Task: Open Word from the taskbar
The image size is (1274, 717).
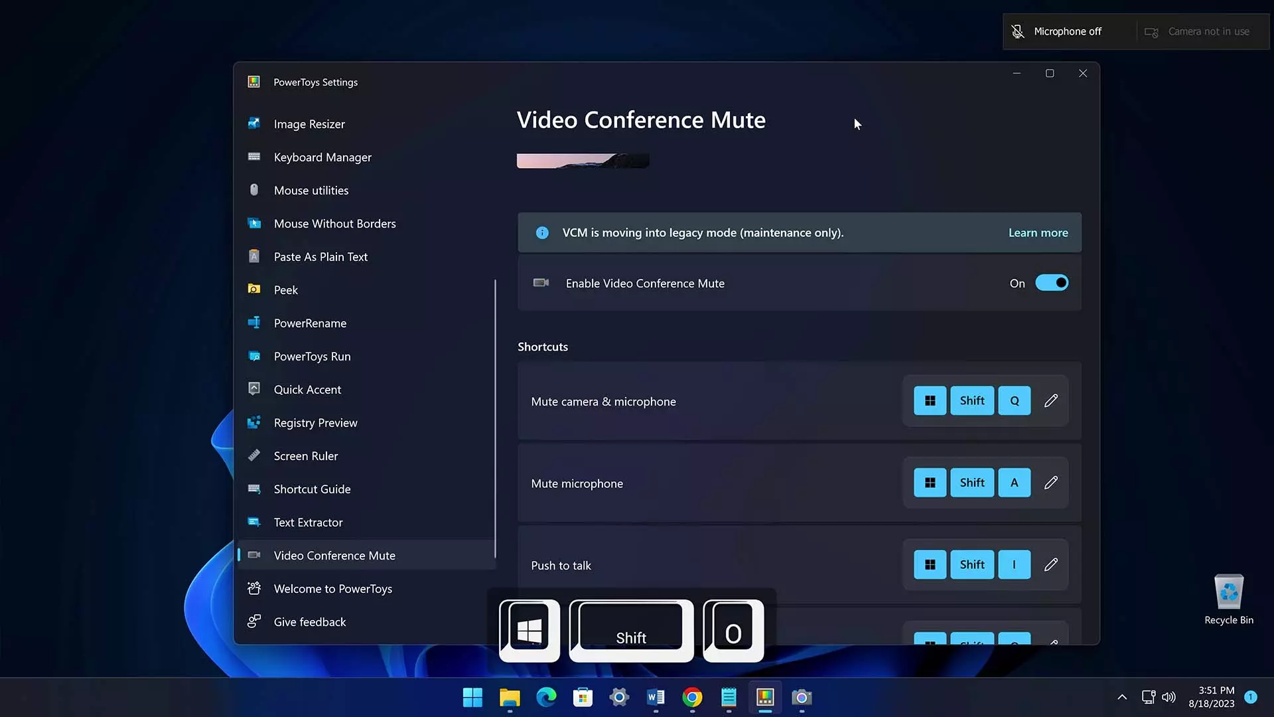Action: [656, 698]
